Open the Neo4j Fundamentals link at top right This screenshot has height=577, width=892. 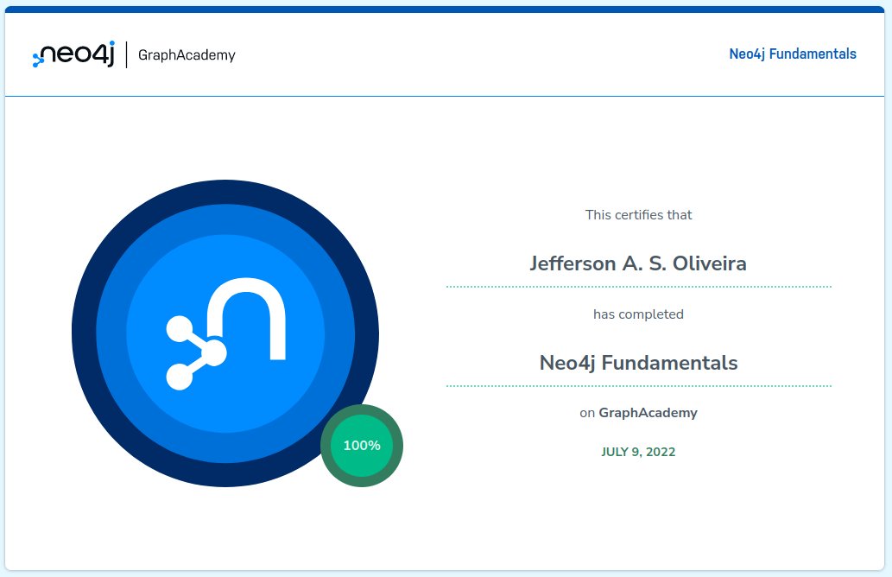(x=793, y=54)
